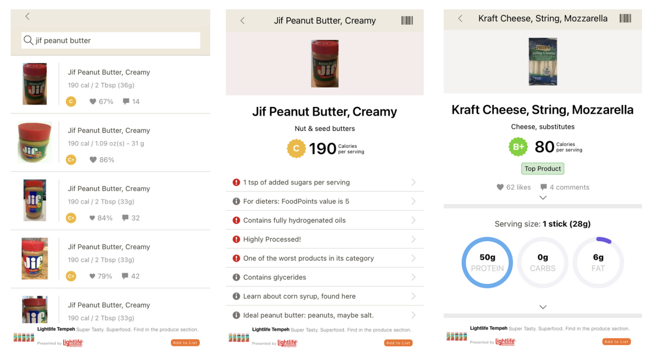Expand details below likes and comments

[x=543, y=198]
